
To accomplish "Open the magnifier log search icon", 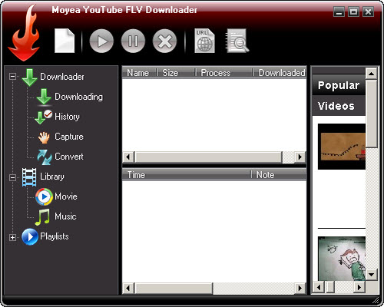I will (237, 41).
